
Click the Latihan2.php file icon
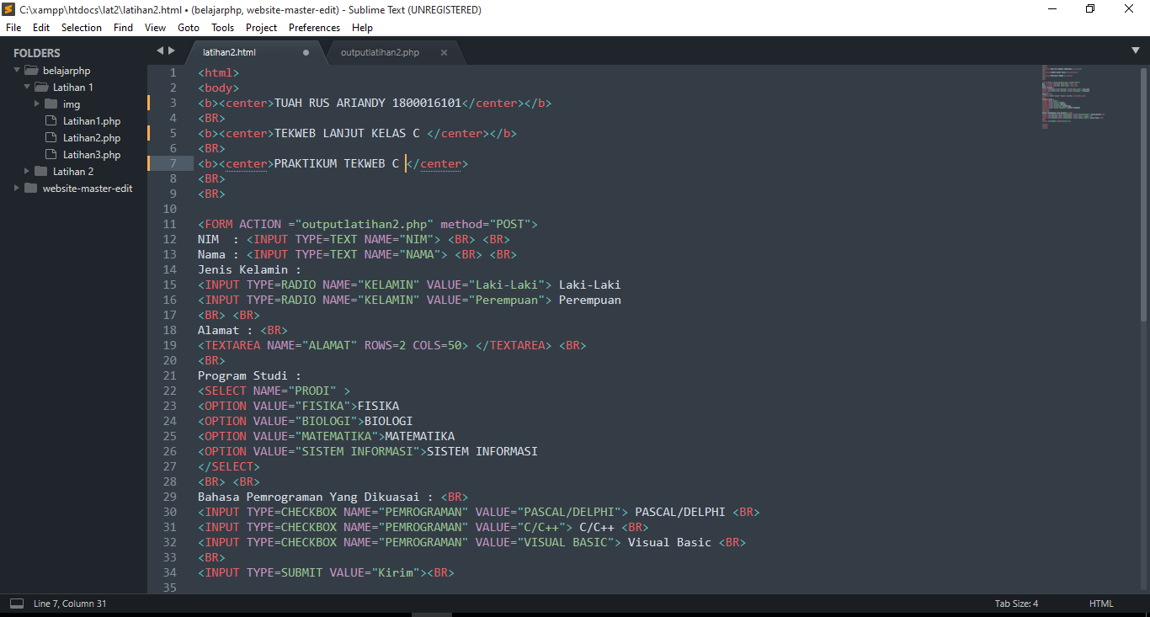pos(52,138)
